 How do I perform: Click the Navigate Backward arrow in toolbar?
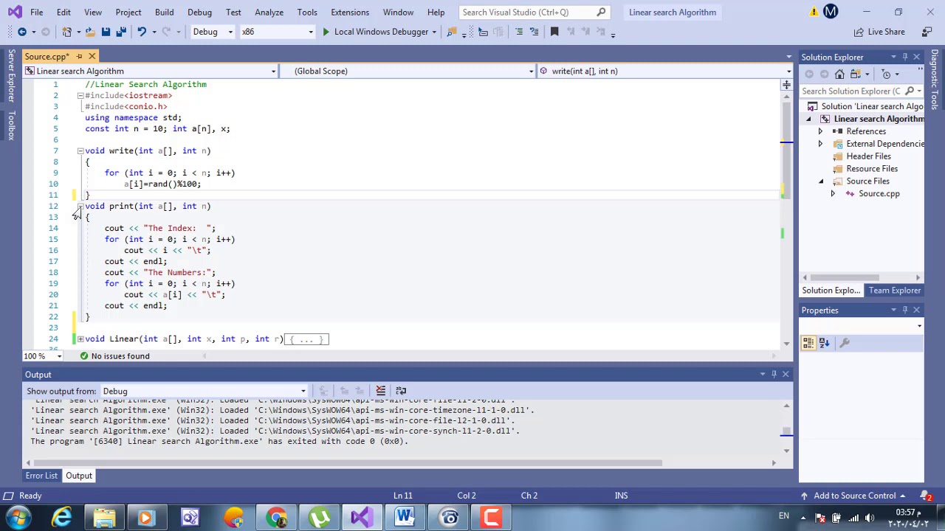[x=21, y=32]
